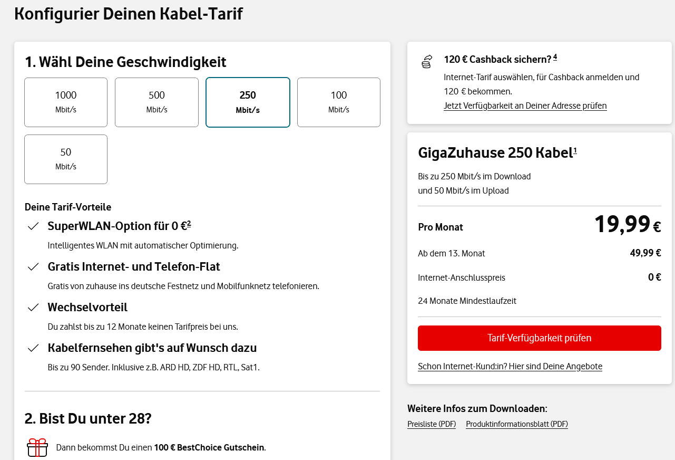Click the checkmark next to SuperWLAN-Option
The width and height of the screenshot is (675, 460).
pyautogui.click(x=33, y=226)
